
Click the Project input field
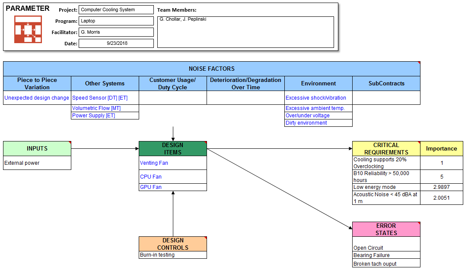[115, 9]
